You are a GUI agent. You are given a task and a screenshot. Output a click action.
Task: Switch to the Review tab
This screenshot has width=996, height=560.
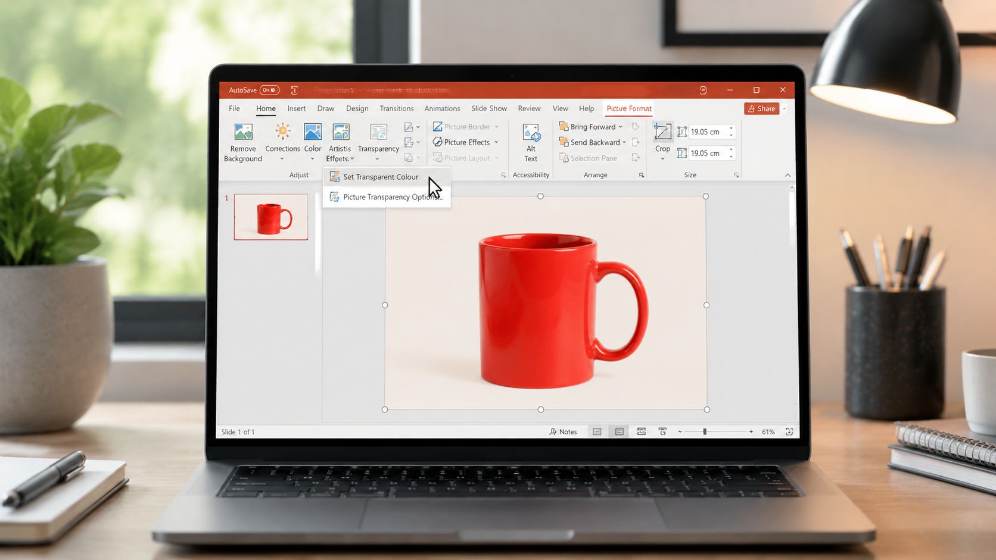point(529,108)
